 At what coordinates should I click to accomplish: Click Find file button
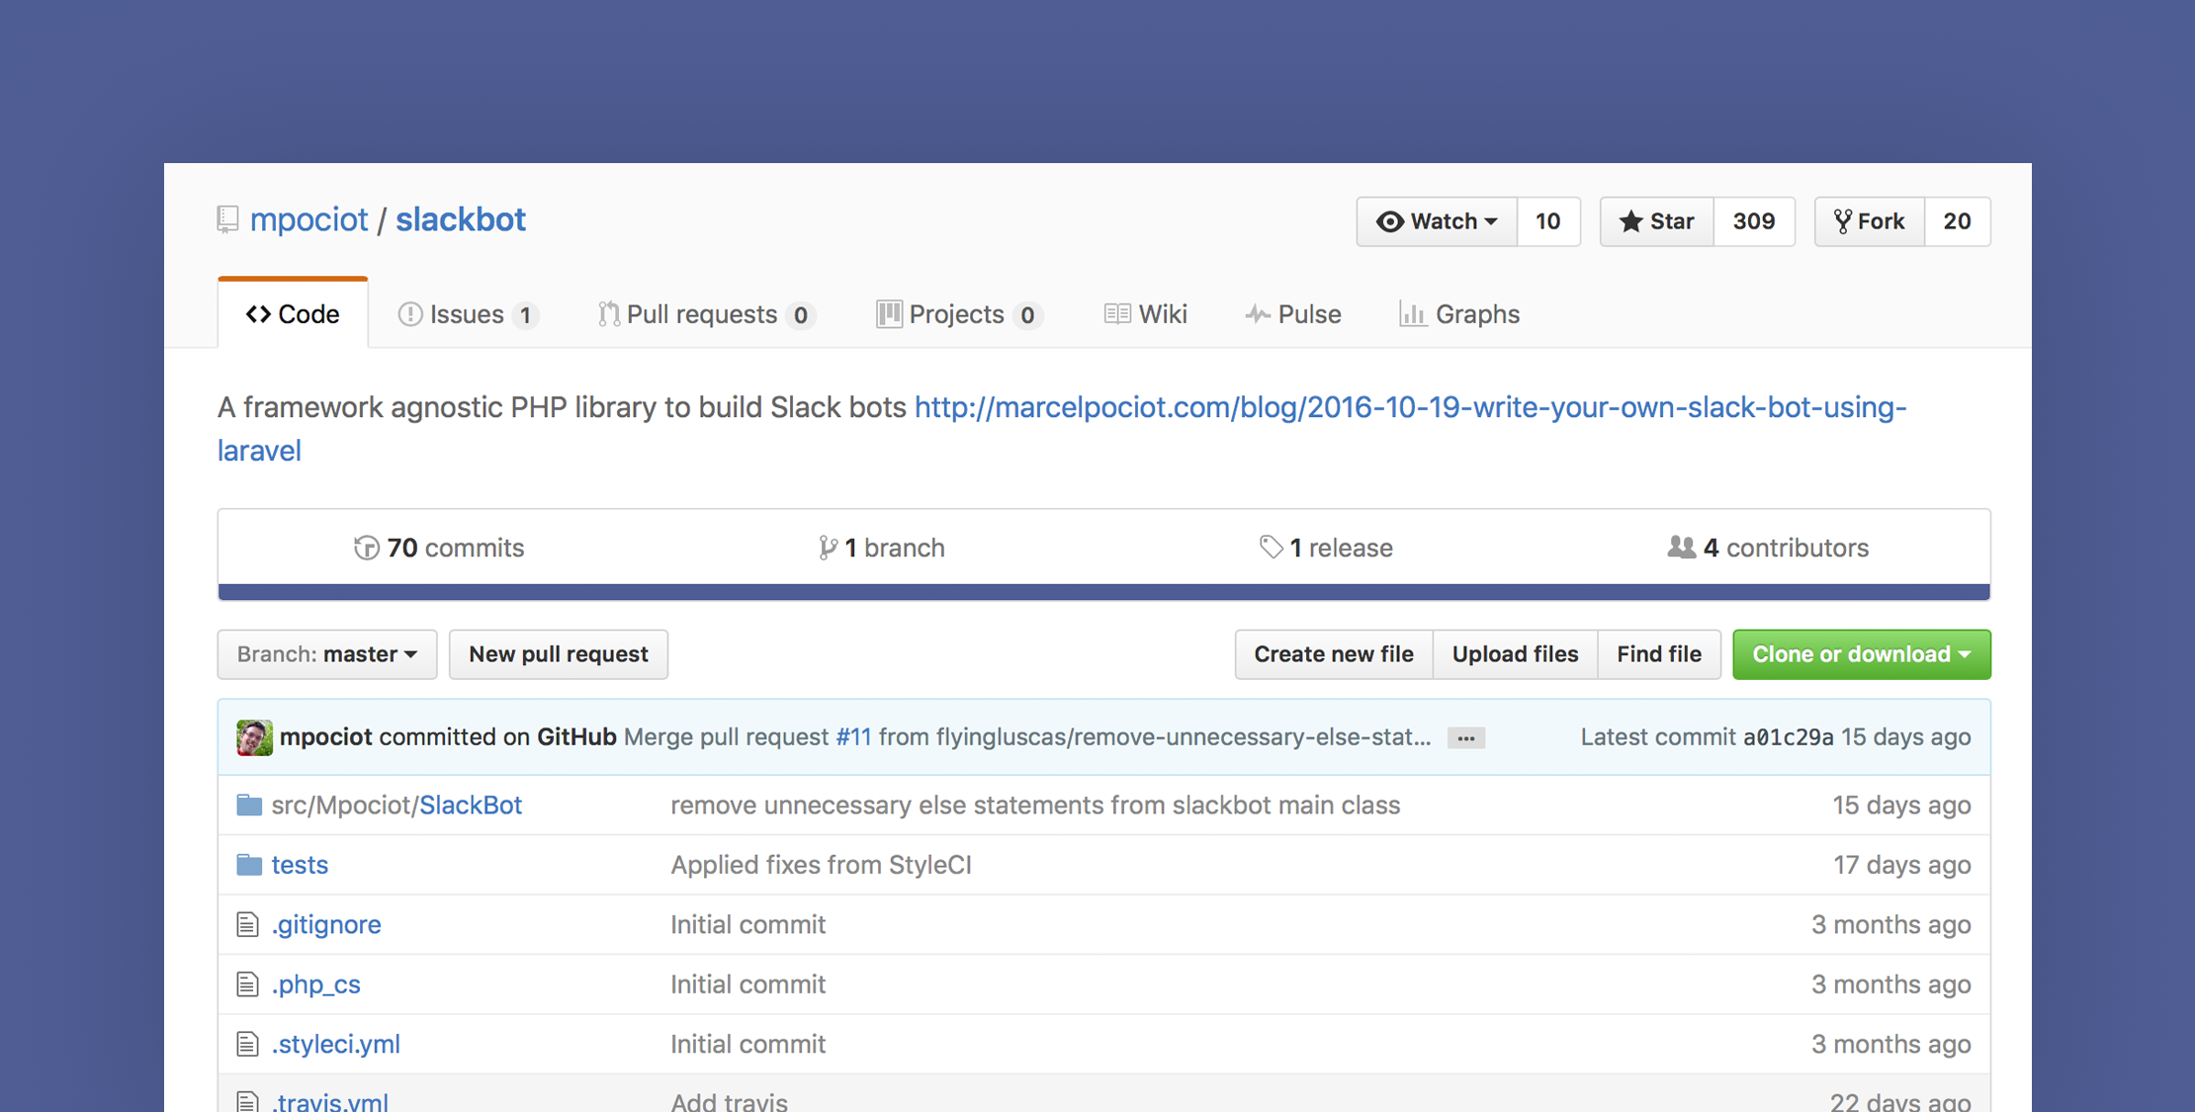[x=1659, y=654]
